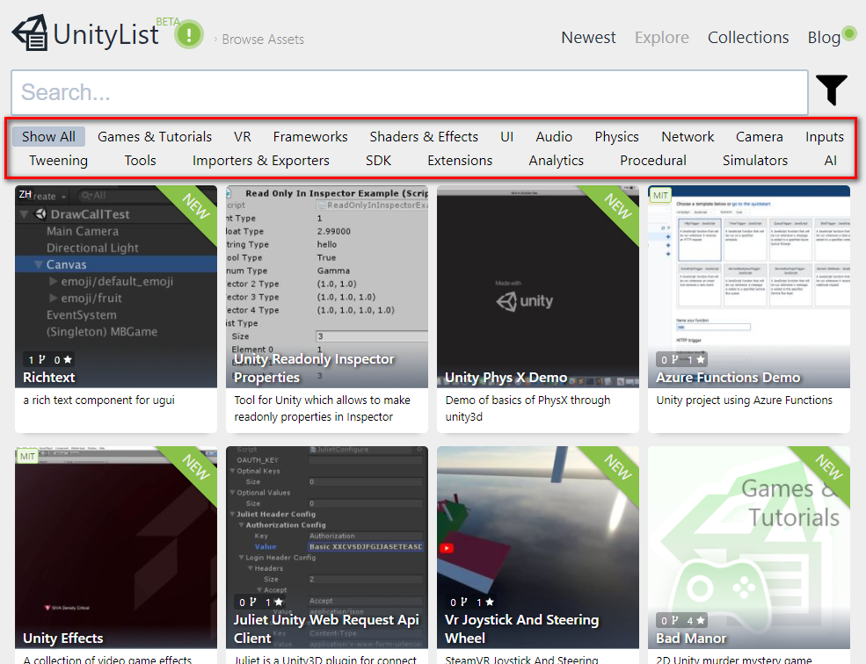Select the SDK category
866x664 pixels.
coord(378,160)
